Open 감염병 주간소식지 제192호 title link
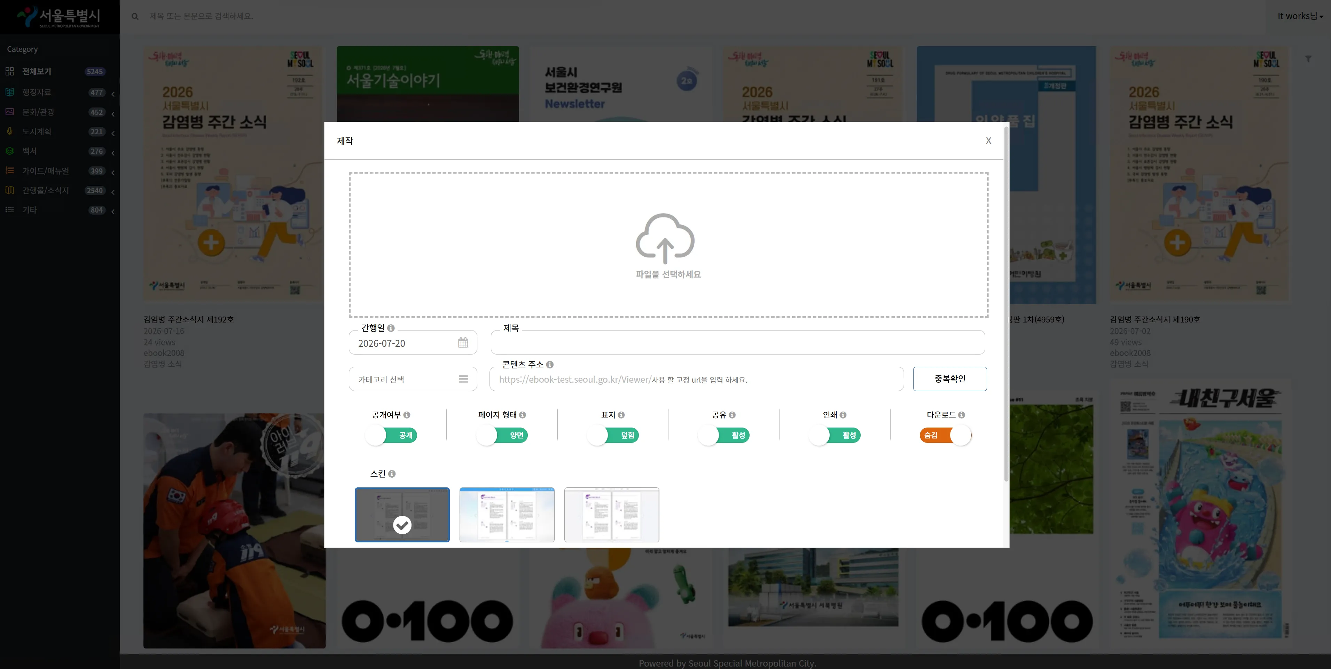1331x669 pixels. [x=189, y=319]
